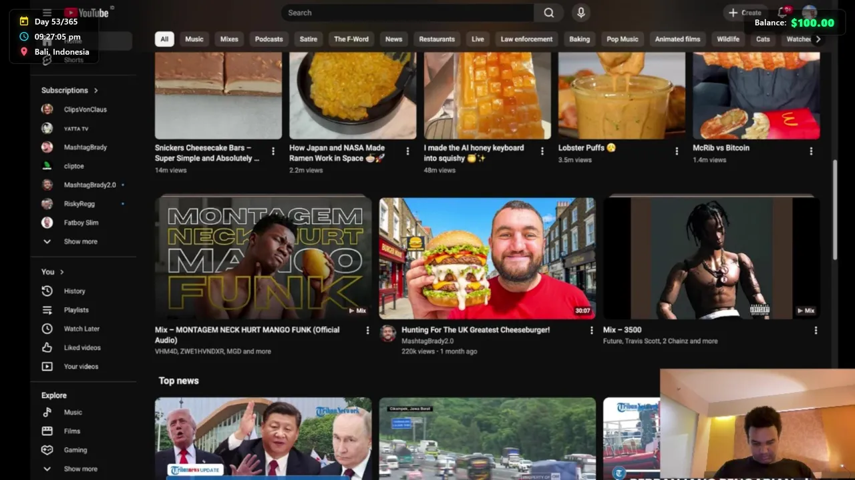Open Gaming icon under Explore
855x480 pixels.
[x=47, y=450]
